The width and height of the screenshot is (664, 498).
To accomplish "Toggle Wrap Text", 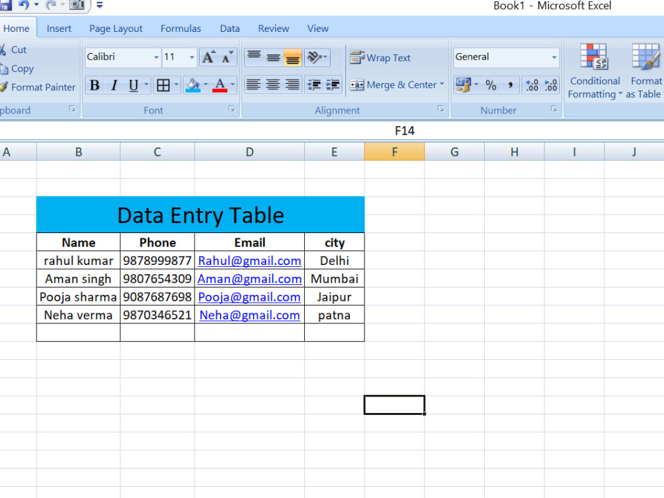I will pyautogui.click(x=380, y=58).
